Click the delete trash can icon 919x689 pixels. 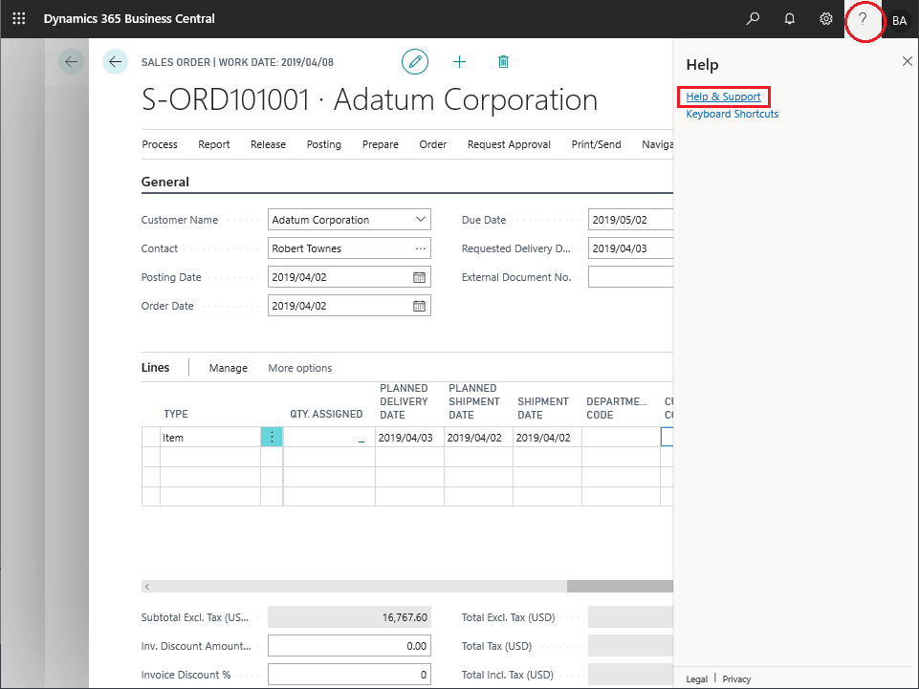point(503,61)
